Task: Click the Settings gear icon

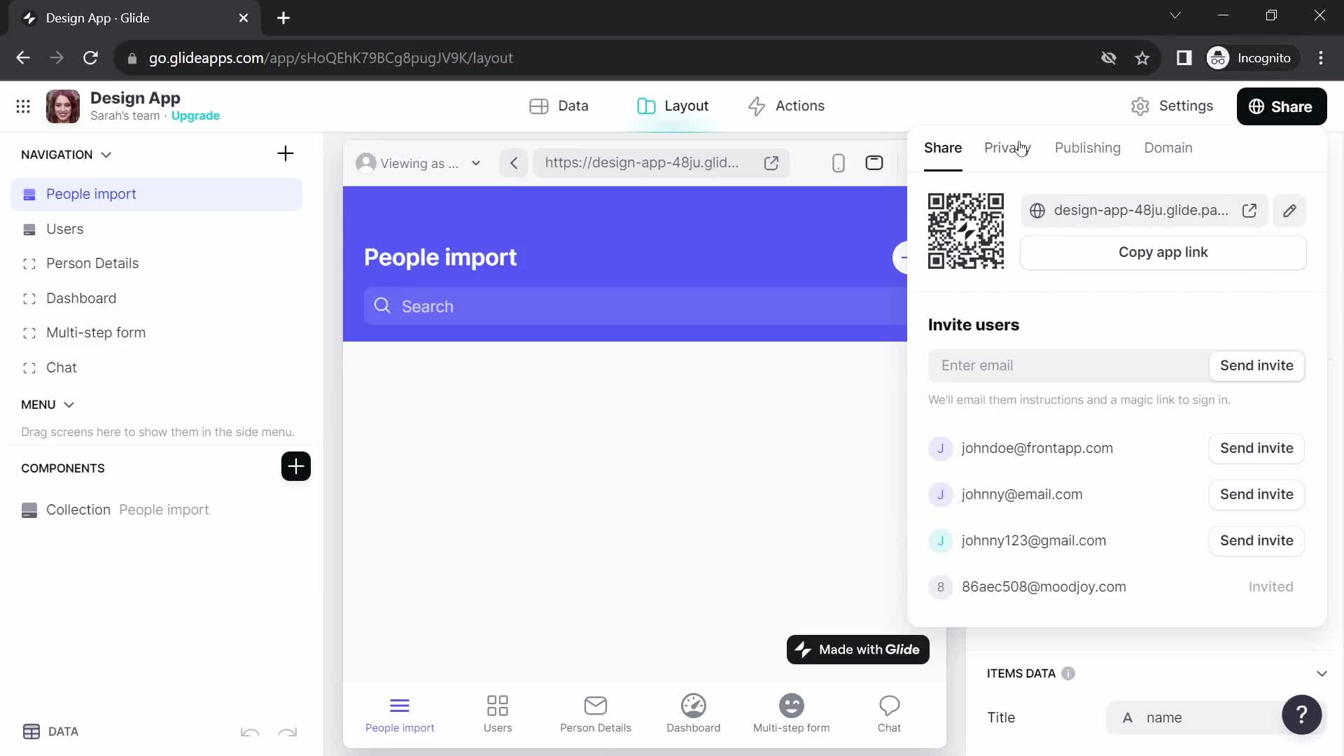Action: tap(1141, 106)
